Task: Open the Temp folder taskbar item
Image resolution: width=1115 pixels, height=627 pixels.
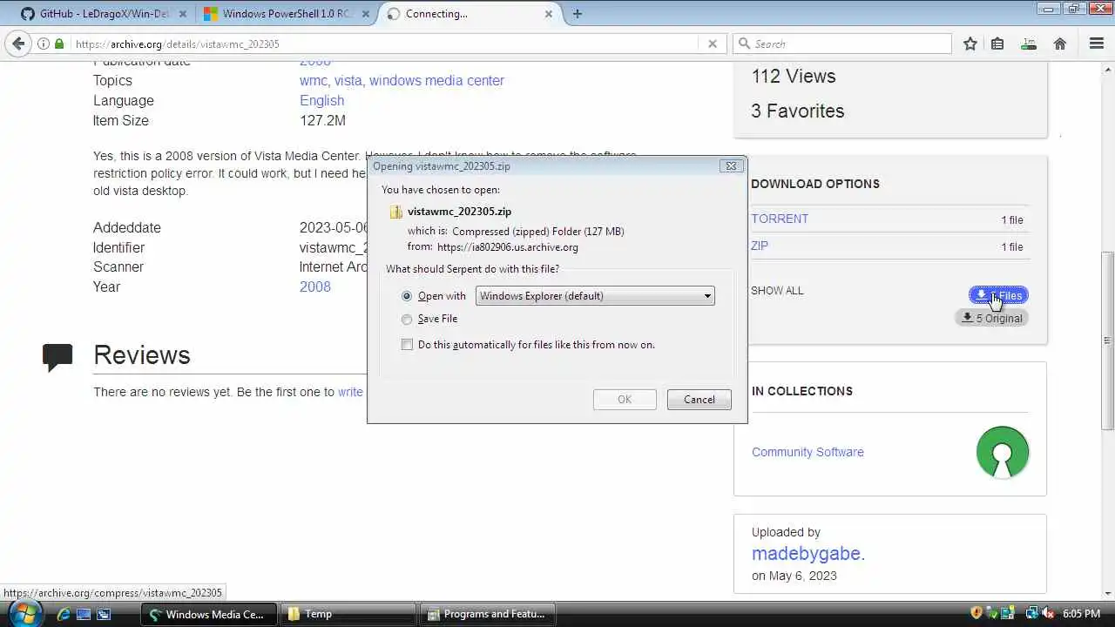Action: pos(350,614)
